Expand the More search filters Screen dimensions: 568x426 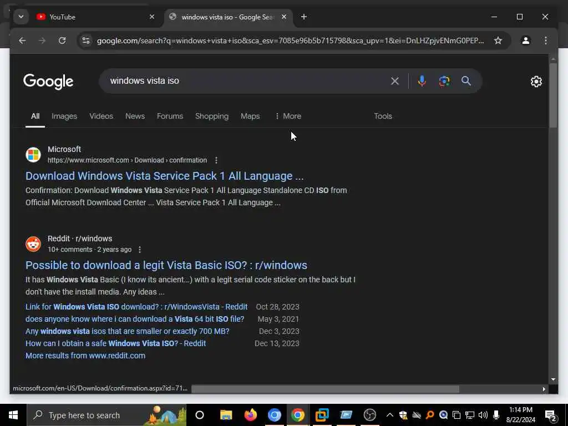coord(288,116)
